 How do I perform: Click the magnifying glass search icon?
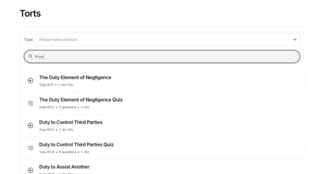click(x=31, y=57)
